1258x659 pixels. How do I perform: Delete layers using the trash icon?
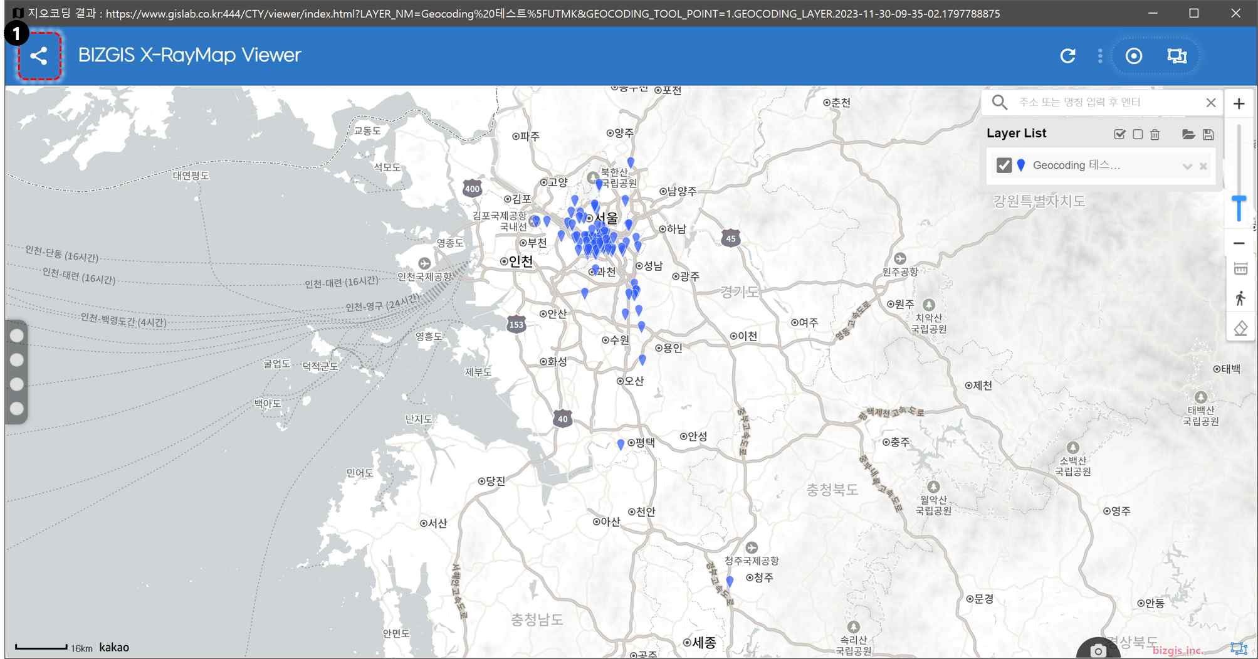[1155, 134]
